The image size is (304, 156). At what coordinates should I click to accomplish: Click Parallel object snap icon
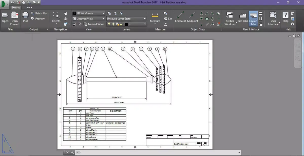[207, 24]
